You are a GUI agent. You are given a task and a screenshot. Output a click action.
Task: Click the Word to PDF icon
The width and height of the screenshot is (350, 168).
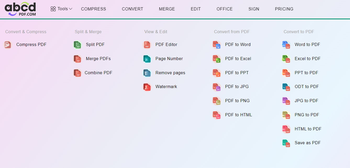[x=286, y=45]
